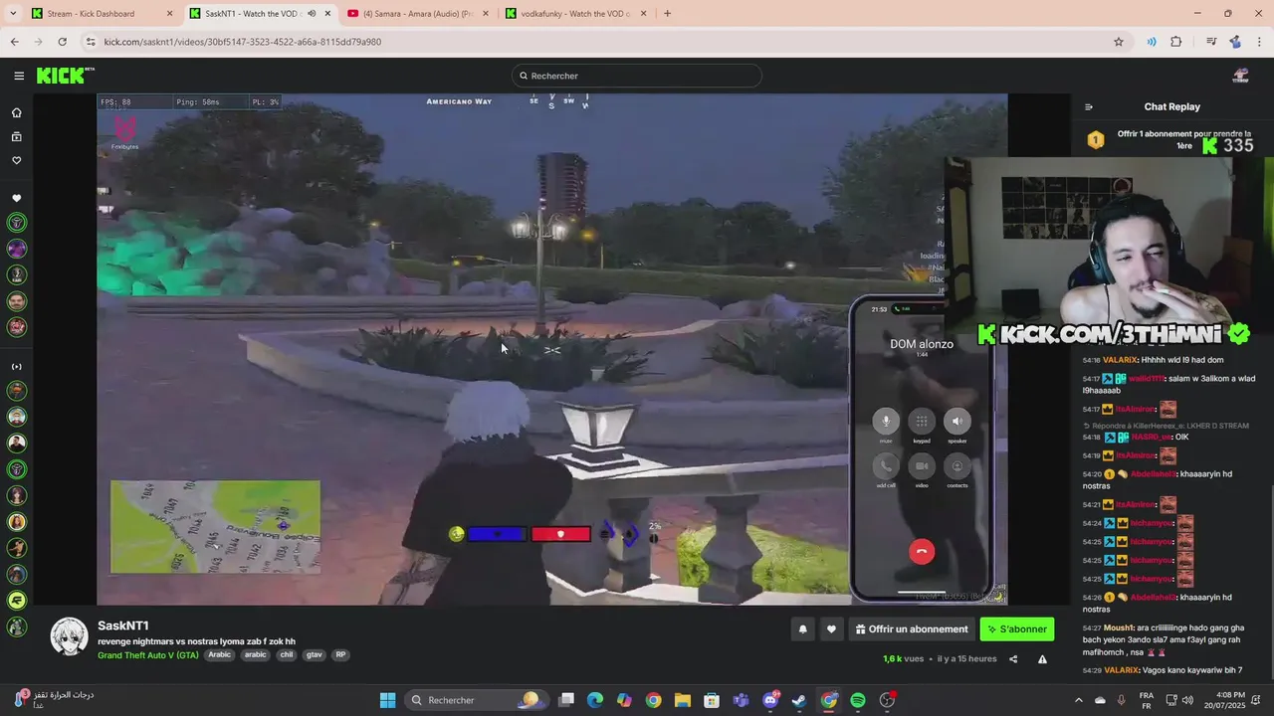Select the 'gtav' tag
Screen dimensions: 1274x716
[315, 655]
